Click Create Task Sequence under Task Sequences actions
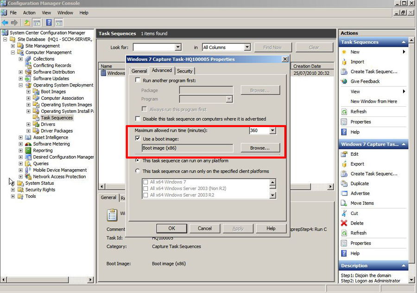The height and width of the screenshot is (293, 417). click(374, 72)
